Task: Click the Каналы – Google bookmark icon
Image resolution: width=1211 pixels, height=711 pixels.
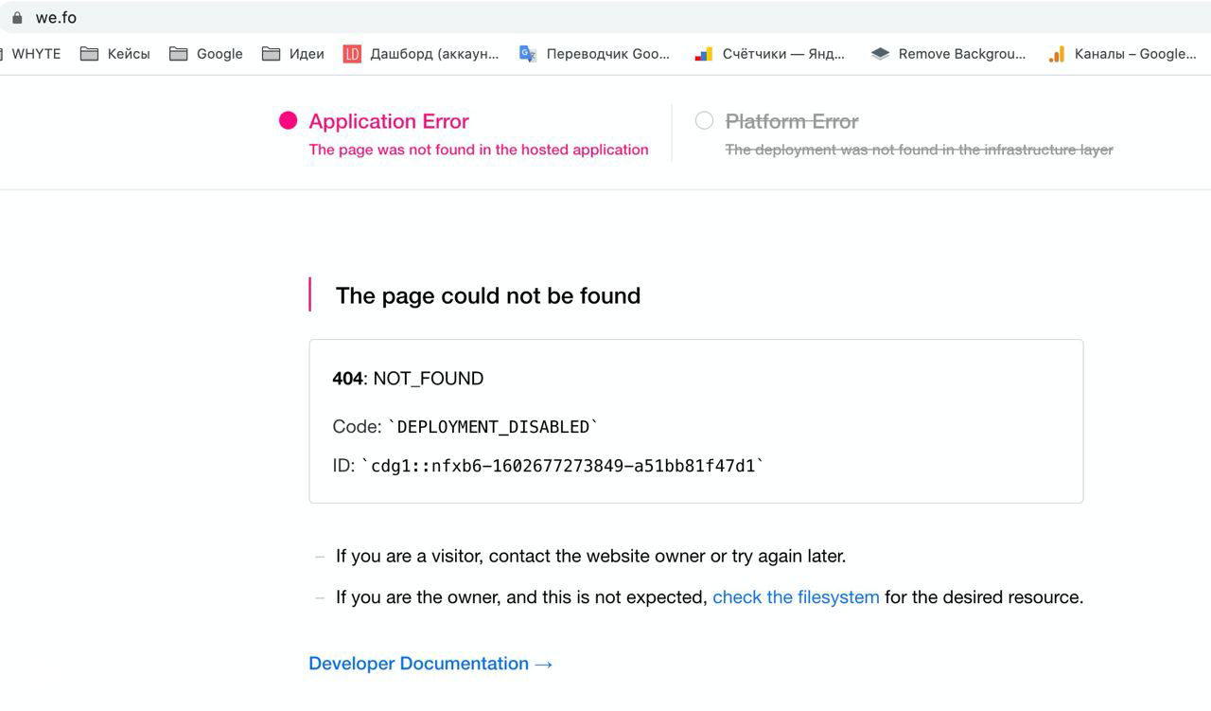Action: pyautogui.click(x=1055, y=54)
